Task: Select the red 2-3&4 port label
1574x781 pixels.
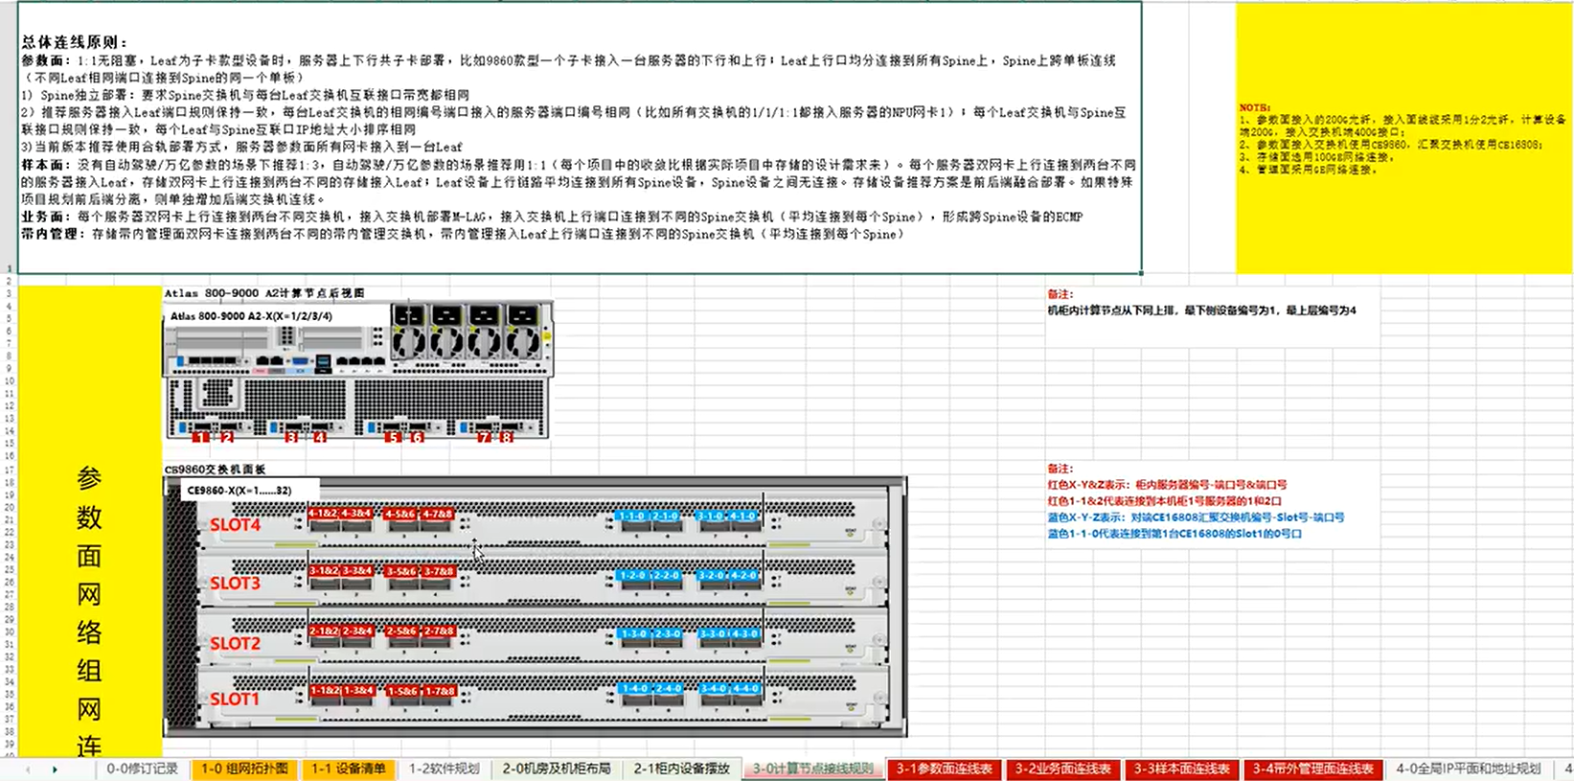Action: 357,632
